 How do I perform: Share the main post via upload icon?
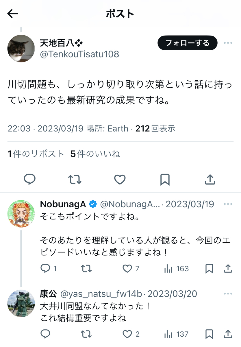coord(210,180)
